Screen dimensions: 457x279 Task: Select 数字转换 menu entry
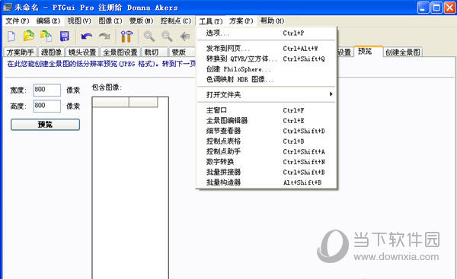[267, 162]
